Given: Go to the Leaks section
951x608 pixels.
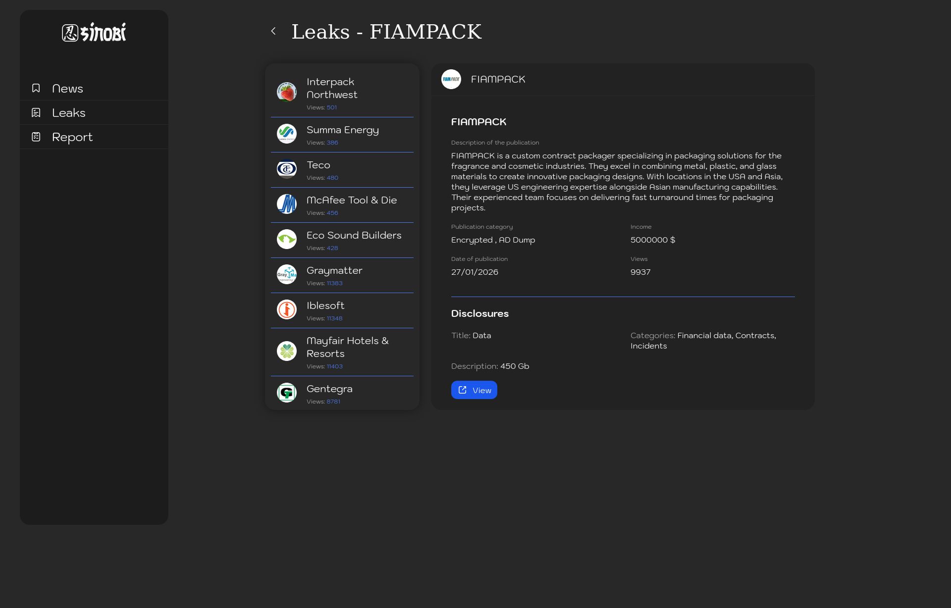Looking at the screenshot, I should click(69, 113).
